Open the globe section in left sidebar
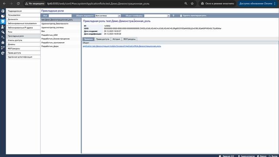 coord(3,11)
